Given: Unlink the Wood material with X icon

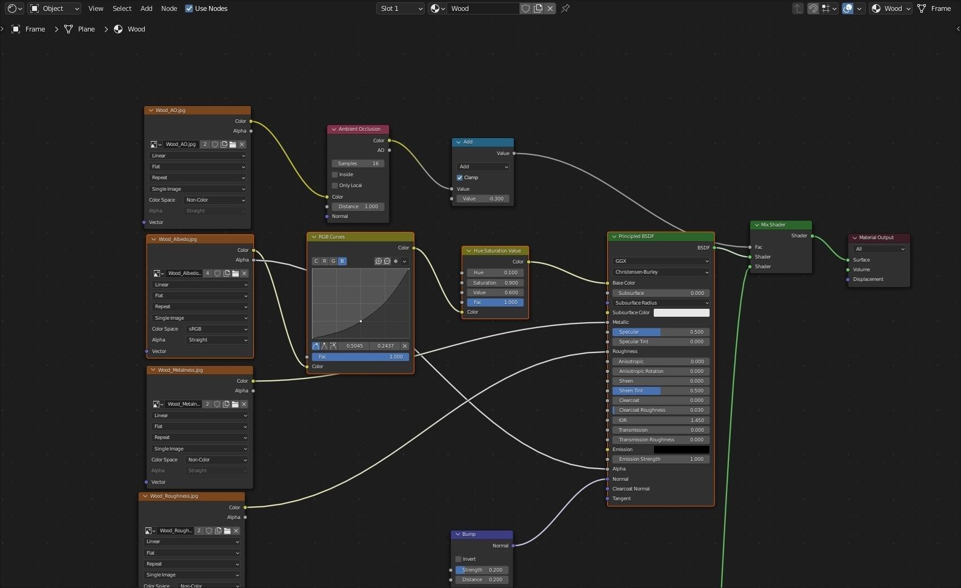Looking at the screenshot, I should point(550,8).
